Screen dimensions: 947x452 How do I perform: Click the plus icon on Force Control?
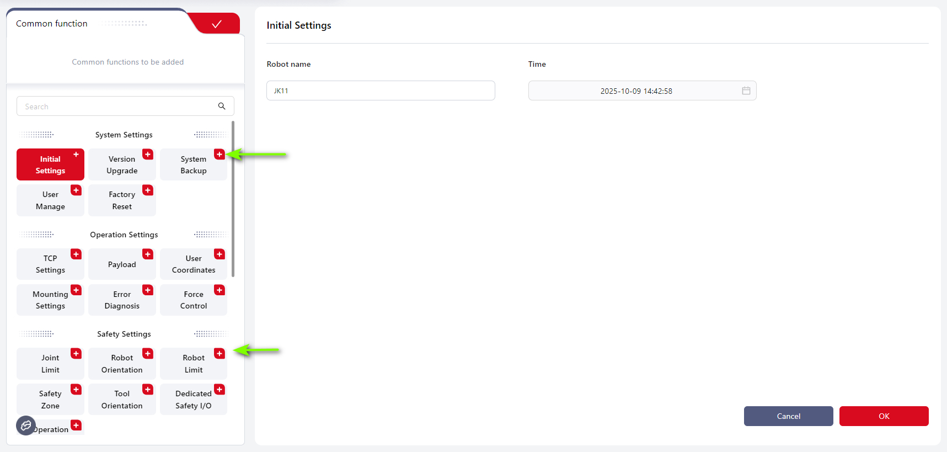220,290
